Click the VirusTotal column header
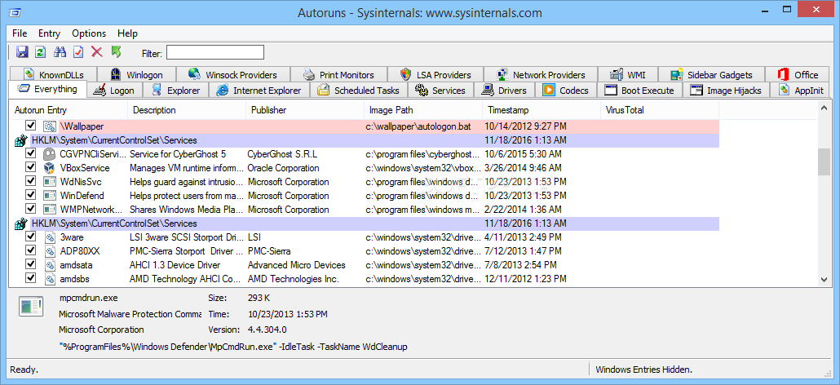The image size is (840, 385). [x=660, y=110]
